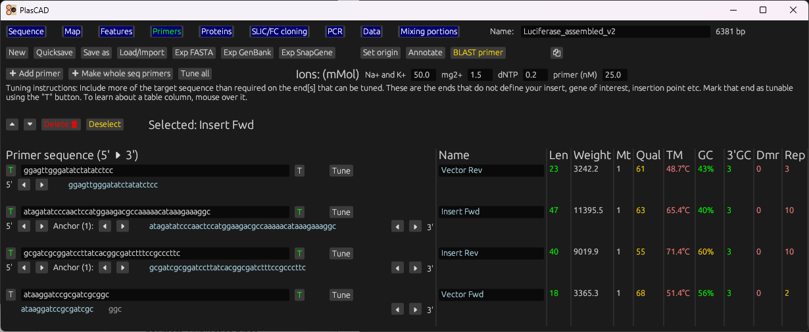Toggle 3' tunable T button on Insert Fwd primer
This screenshot has height=332, width=809.
point(299,212)
